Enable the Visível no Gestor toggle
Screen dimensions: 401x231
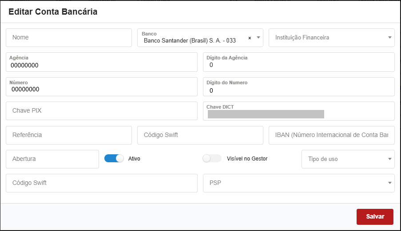pyautogui.click(x=212, y=158)
